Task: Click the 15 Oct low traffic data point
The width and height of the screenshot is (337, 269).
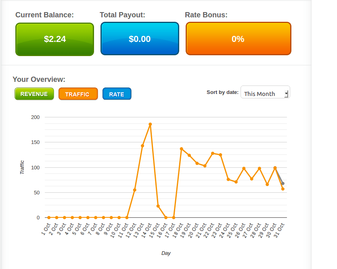Action: [158, 206]
